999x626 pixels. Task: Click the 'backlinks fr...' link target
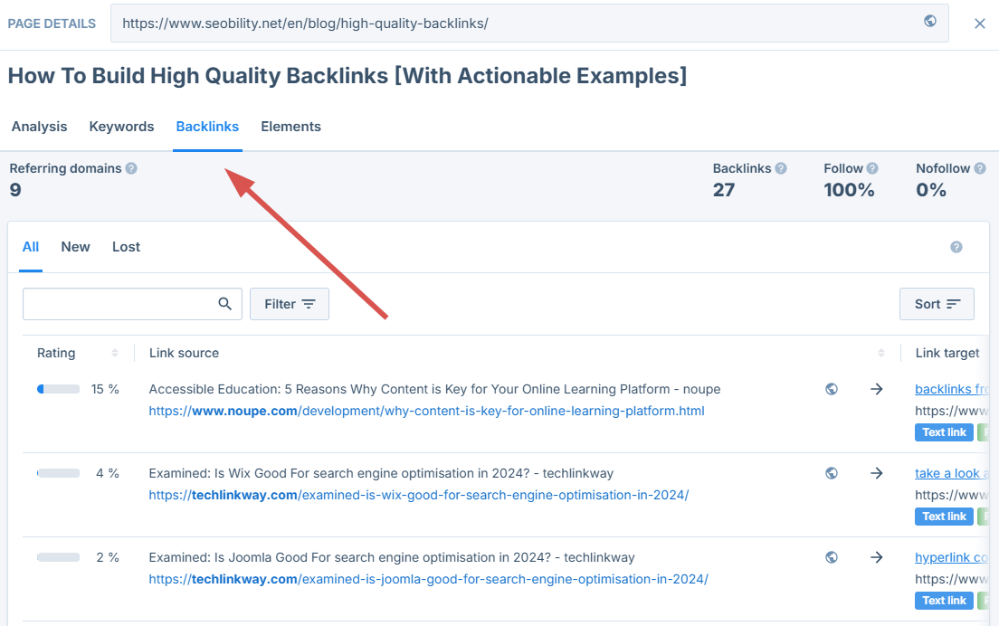click(x=952, y=389)
